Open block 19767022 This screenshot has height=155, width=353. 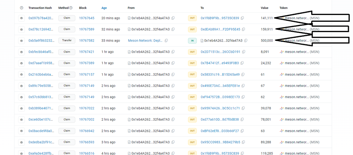pos(87,108)
